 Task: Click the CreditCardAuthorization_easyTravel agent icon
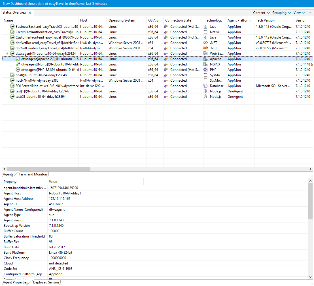click(x=12, y=32)
